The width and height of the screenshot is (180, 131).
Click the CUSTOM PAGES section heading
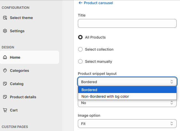[x=15, y=127]
